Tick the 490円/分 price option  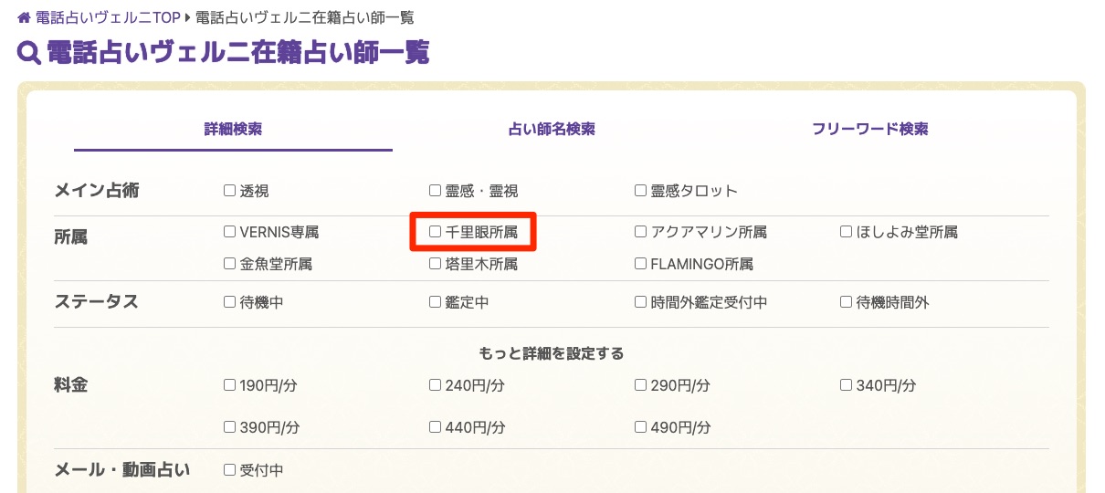click(641, 426)
